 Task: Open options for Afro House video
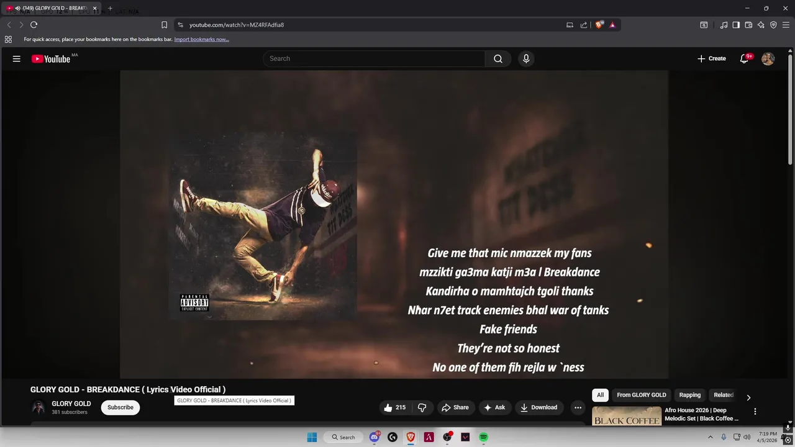pos(755,412)
